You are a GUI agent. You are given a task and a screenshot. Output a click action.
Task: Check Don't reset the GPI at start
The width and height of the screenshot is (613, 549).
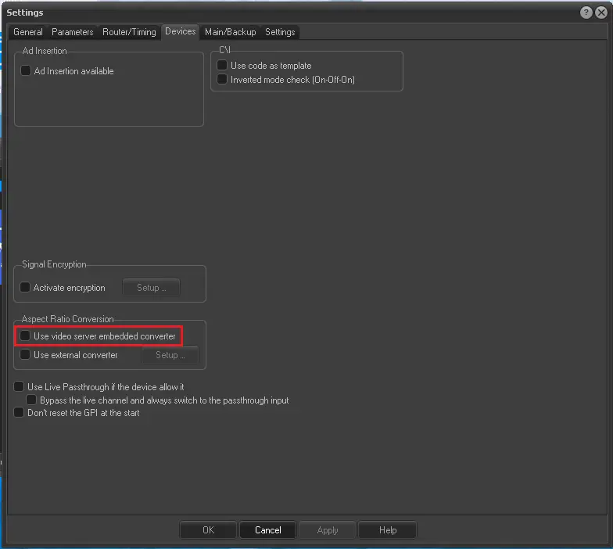coord(20,413)
